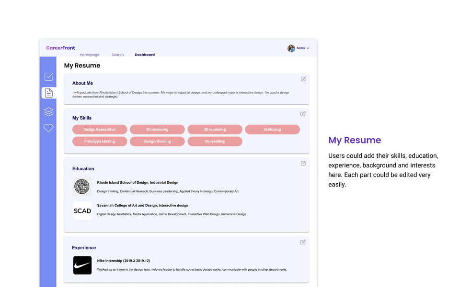Open the Dashboard tab

pos(145,55)
